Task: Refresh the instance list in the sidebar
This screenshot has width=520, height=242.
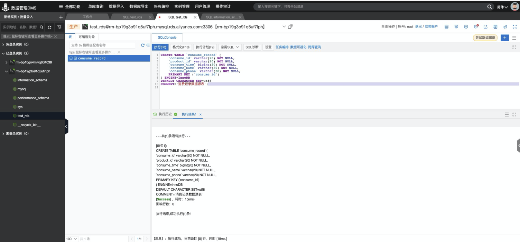Action: coord(49,27)
